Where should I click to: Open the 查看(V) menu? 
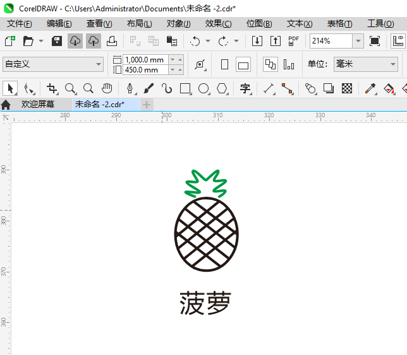[99, 24]
